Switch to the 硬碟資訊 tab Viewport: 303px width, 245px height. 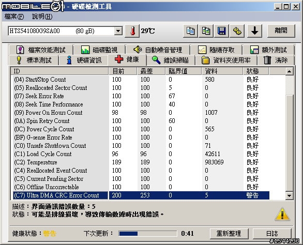[84, 60]
